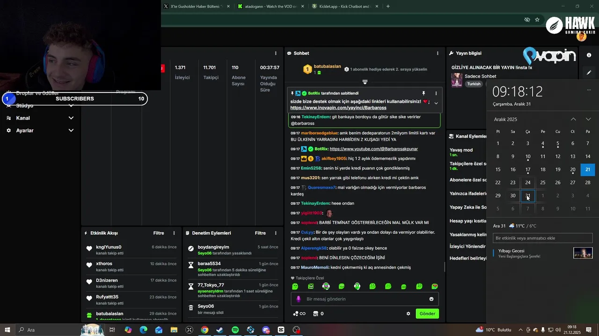Expand the Ayarlar sidebar section
The image size is (599, 336).
(x=40, y=131)
